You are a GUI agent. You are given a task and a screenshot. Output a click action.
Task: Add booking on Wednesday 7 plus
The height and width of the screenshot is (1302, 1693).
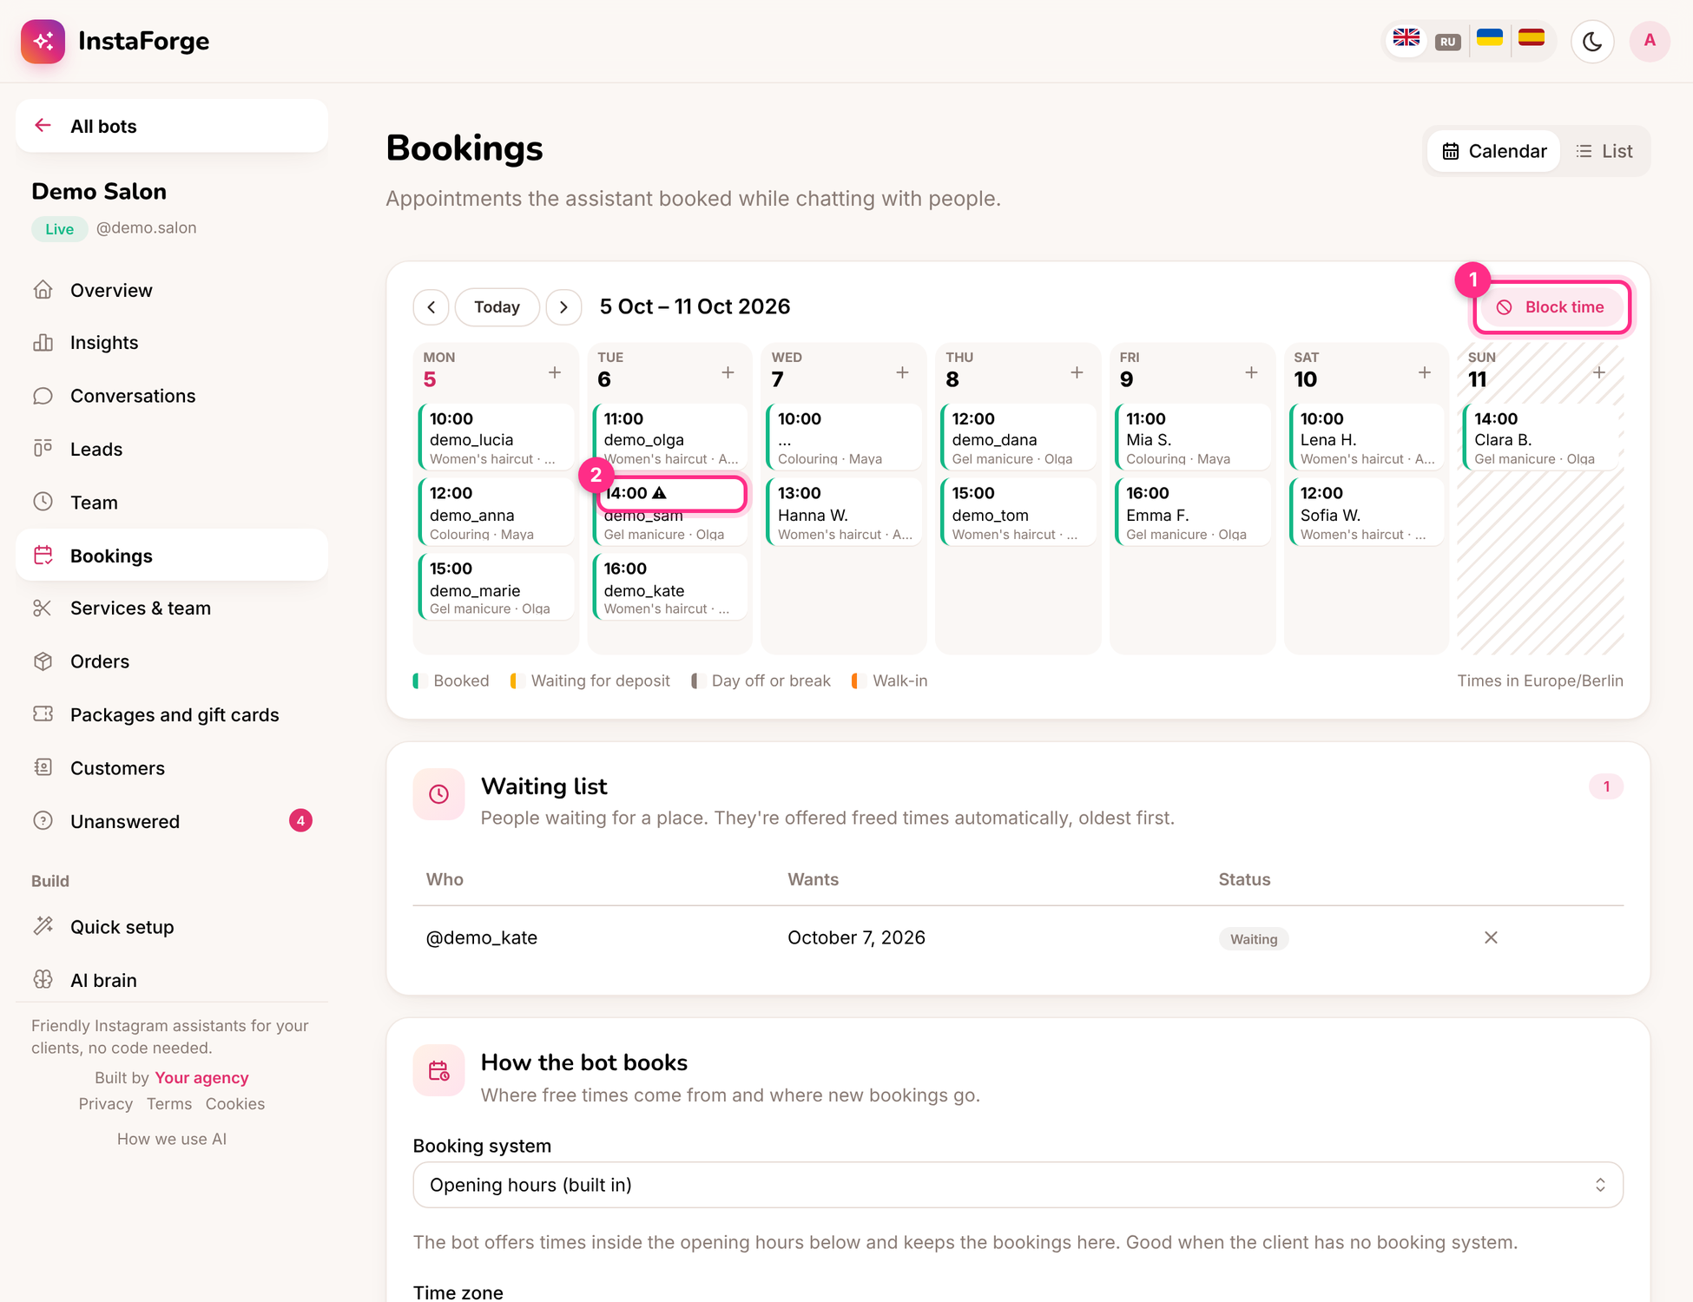(902, 372)
